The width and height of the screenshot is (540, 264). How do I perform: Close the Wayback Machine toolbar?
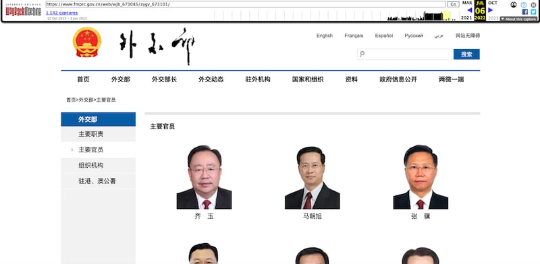[x=533, y=5]
